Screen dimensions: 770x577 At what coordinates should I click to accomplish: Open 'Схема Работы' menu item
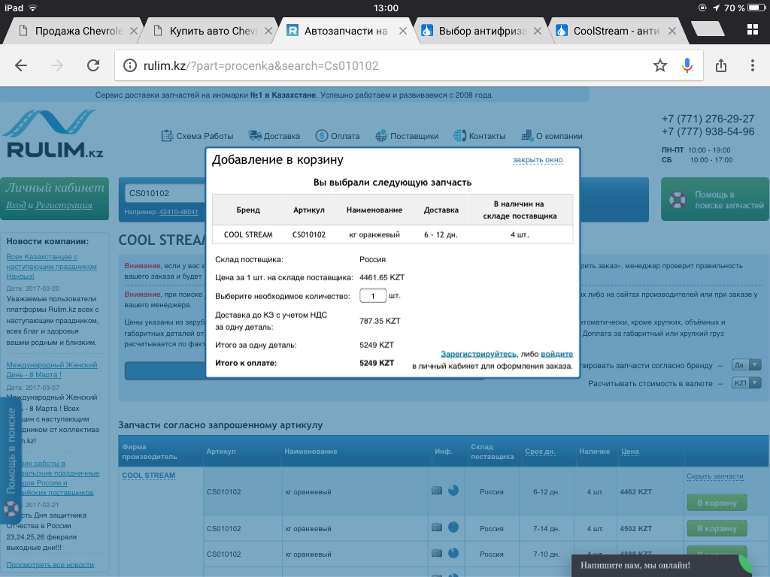(198, 136)
